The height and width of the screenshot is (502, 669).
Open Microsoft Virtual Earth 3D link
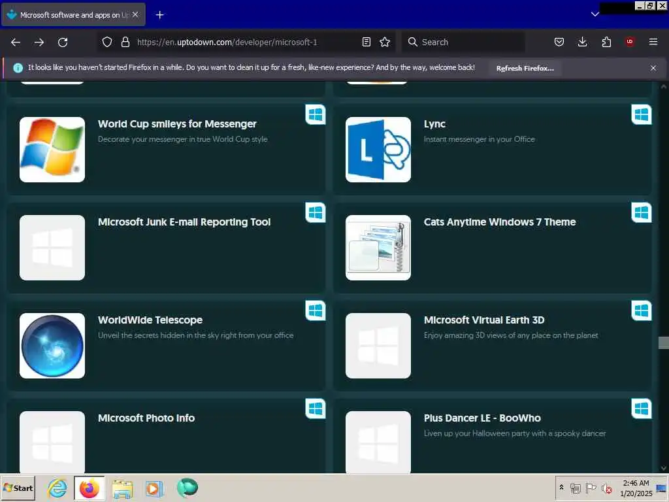point(484,320)
